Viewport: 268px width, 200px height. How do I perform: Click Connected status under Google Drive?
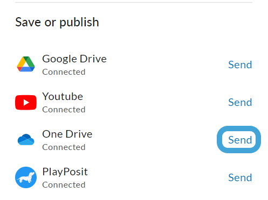click(64, 72)
